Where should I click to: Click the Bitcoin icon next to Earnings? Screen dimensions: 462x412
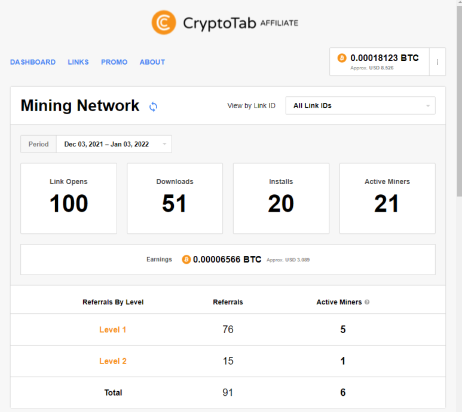(x=186, y=260)
